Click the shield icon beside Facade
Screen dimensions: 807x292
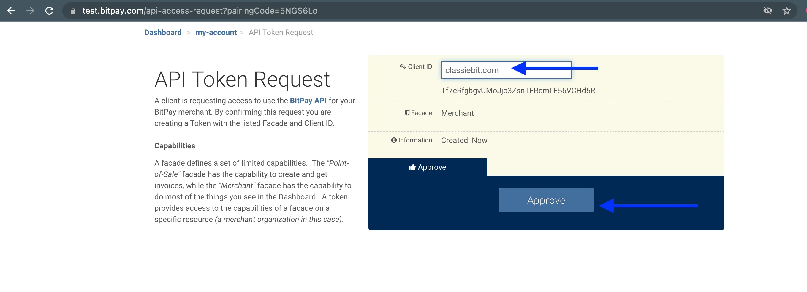pos(407,113)
